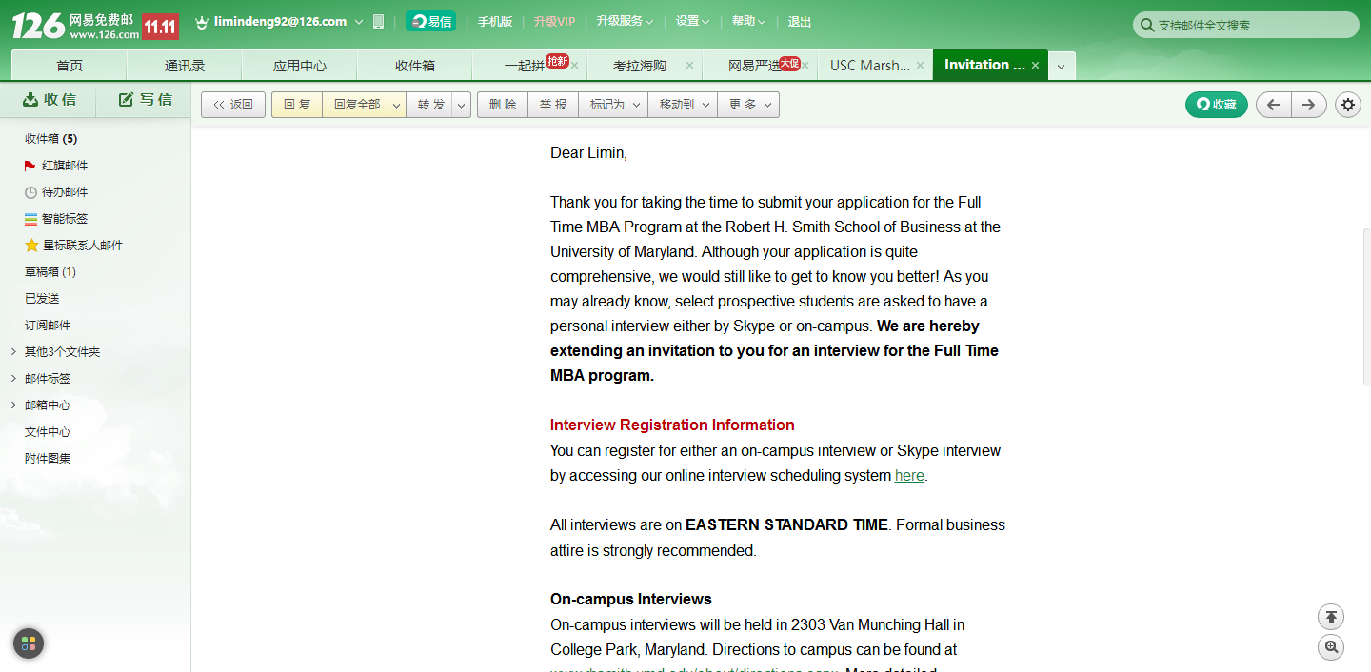
Task: Click the mobile phone icon beside account
Action: [x=378, y=21]
